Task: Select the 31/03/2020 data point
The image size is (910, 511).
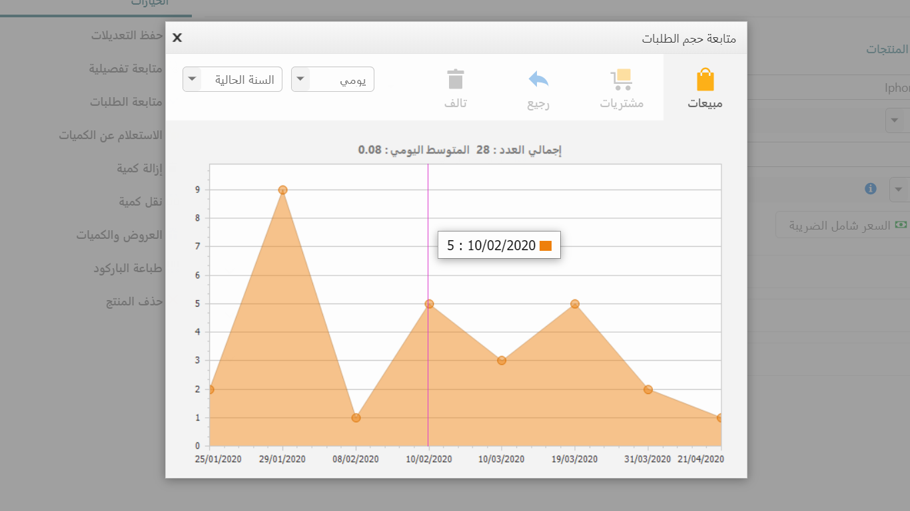Action: click(x=648, y=389)
